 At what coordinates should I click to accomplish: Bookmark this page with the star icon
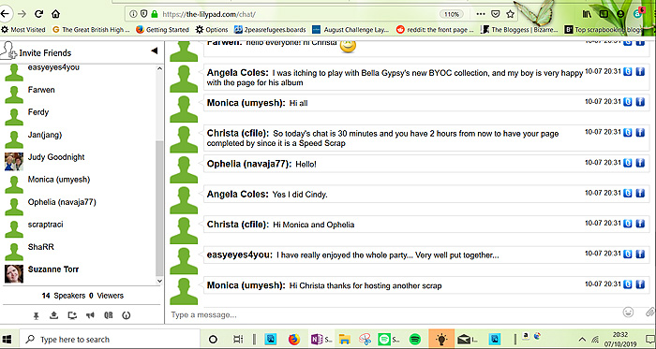coord(510,14)
